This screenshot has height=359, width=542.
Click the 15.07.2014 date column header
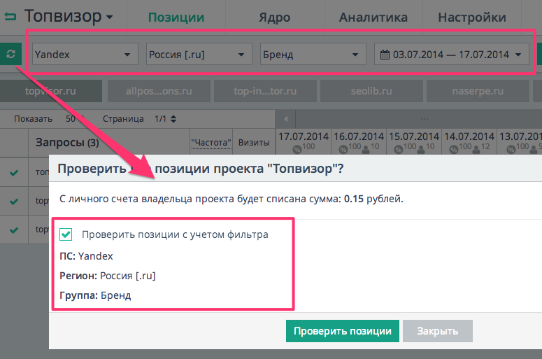(x=414, y=136)
